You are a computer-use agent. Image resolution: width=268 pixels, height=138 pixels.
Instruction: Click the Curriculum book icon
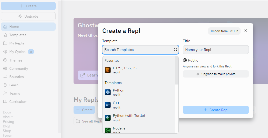pyautogui.click(x=5, y=102)
